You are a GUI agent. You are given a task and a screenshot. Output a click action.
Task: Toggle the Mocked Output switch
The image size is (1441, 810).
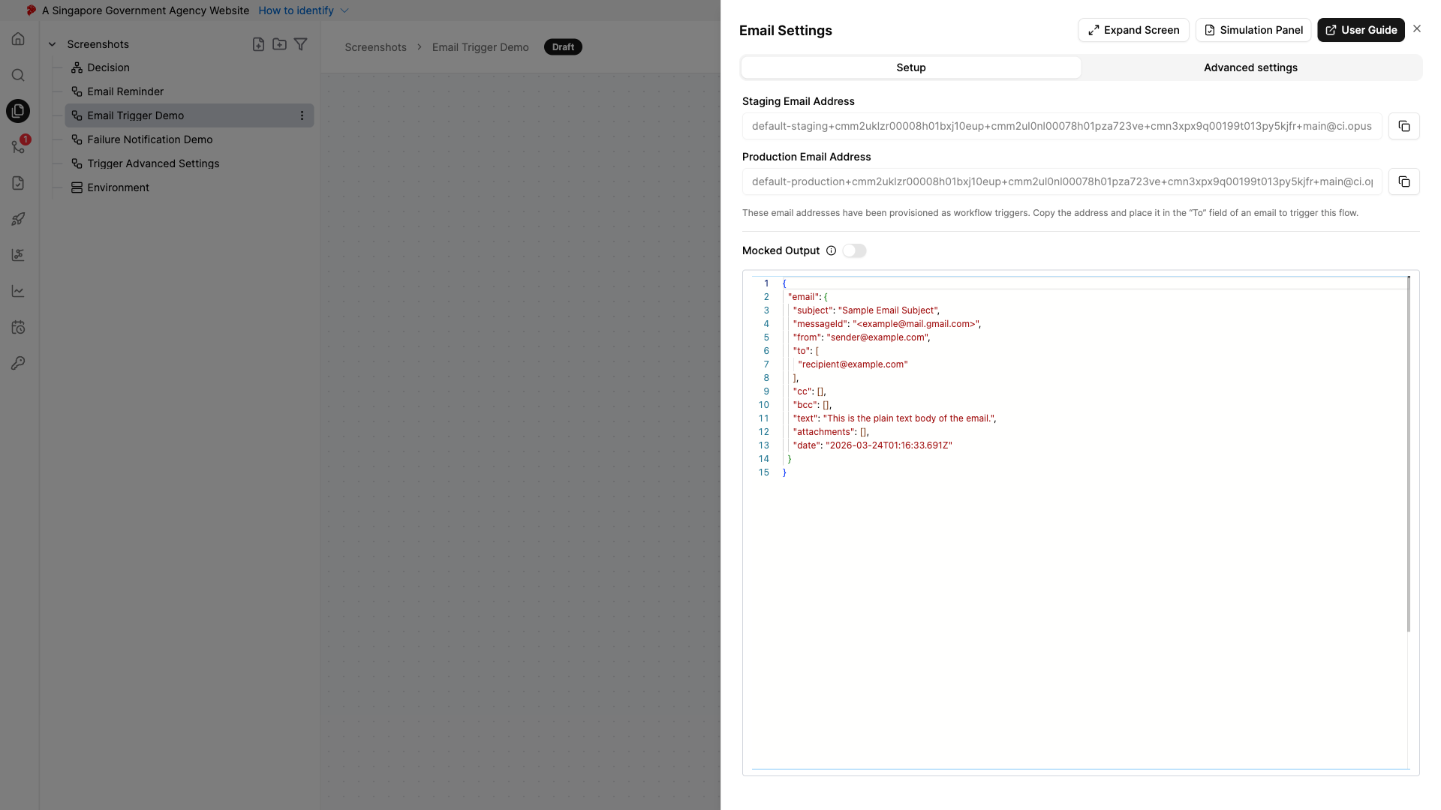tap(854, 250)
